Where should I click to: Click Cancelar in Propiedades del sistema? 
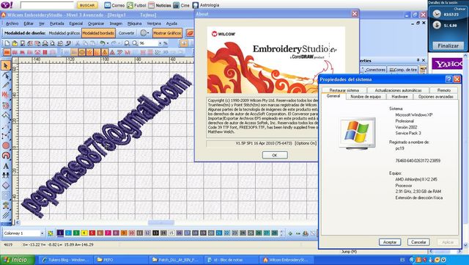(418, 242)
